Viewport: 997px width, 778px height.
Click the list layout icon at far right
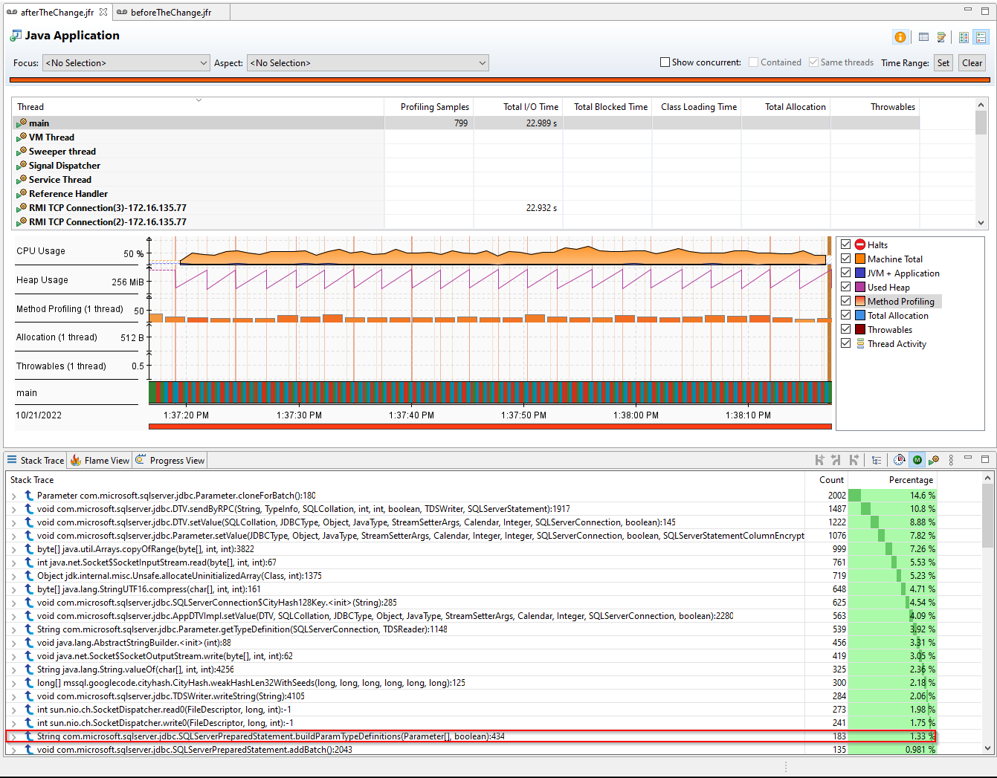click(x=981, y=37)
